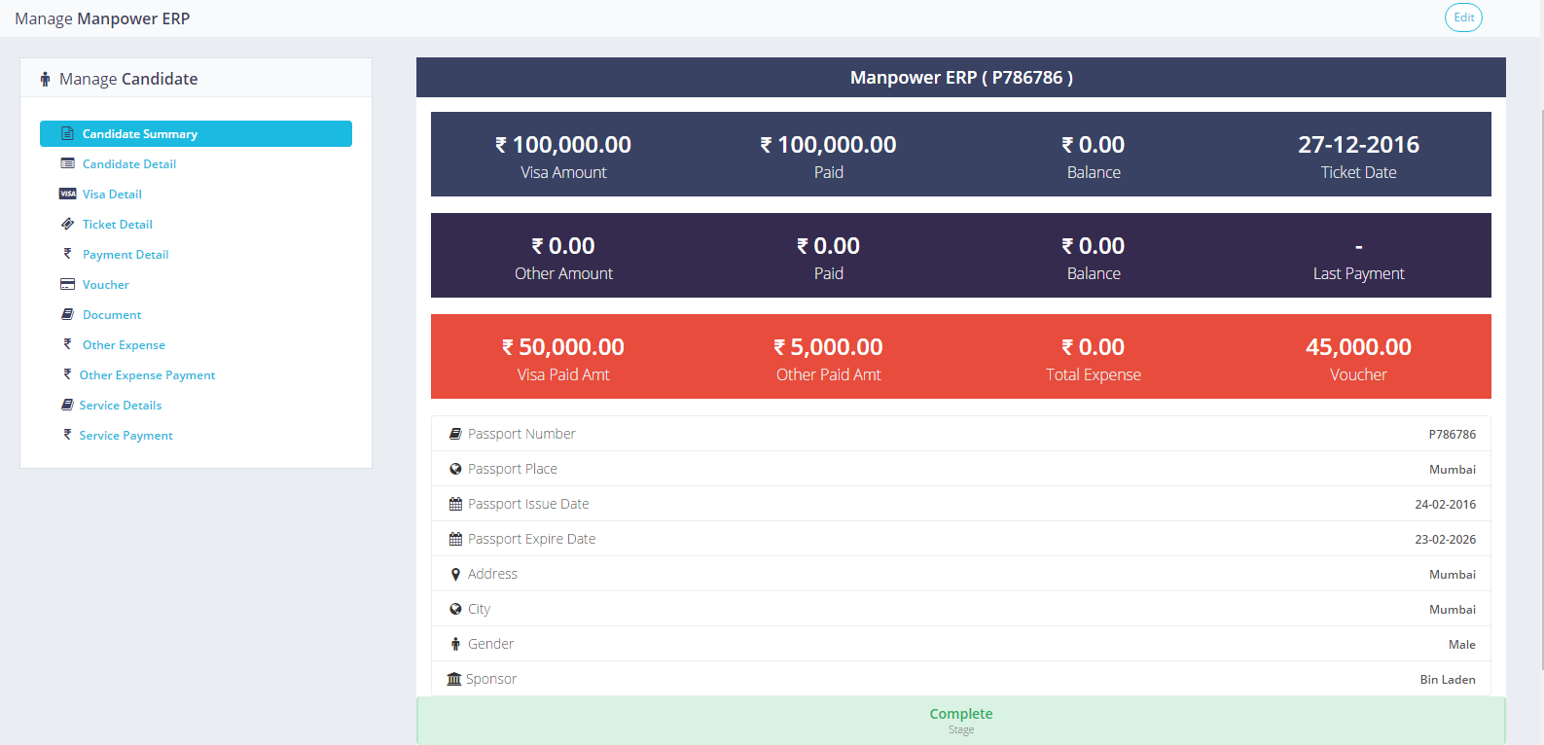Click the person icon beside Manage Candidate
The image size is (1544, 745).
click(45, 80)
